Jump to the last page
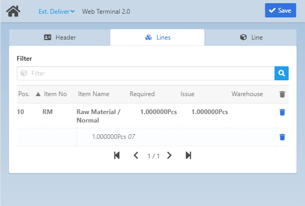The height and width of the screenshot is (206, 305). click(x=189, y=155)
